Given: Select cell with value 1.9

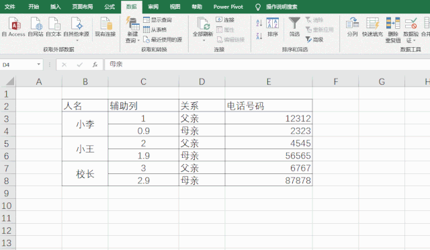Looking at the screenshot, I should coord(143,156).
